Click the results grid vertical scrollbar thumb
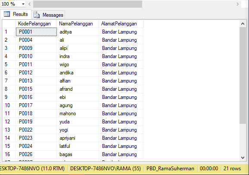 (x=243, y=75)
